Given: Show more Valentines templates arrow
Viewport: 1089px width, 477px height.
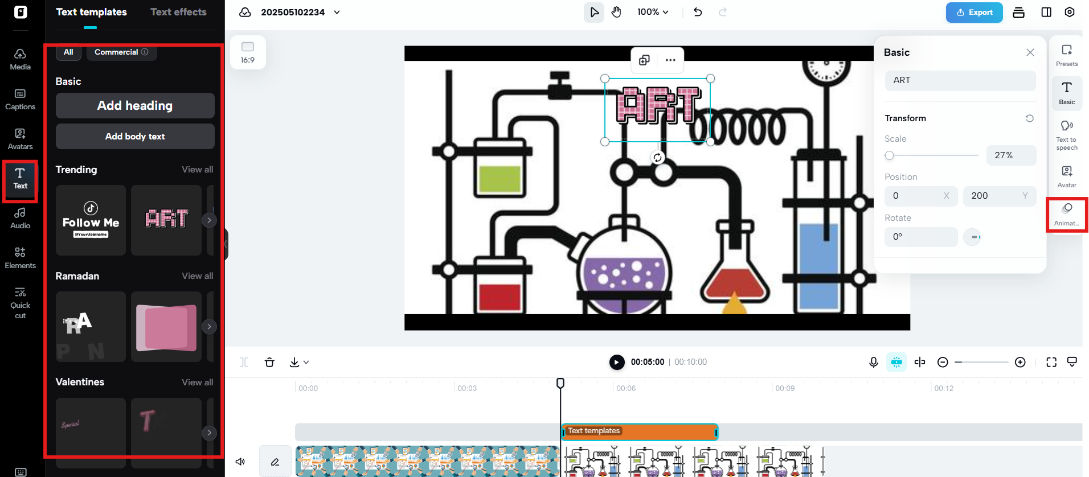Looking at the screenshot, I should 209,433.
